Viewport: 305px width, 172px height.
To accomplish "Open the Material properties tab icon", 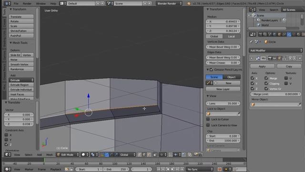I will pyautogui.click(x=298, y=34).
